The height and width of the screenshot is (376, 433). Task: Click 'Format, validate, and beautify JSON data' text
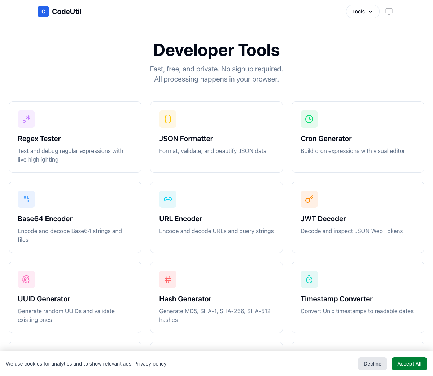point(213,151)
